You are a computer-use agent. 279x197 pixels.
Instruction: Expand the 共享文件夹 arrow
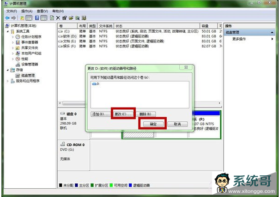pyautogui.click(x=13, y=48)
